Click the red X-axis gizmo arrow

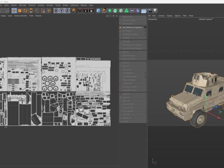[218, 118]
